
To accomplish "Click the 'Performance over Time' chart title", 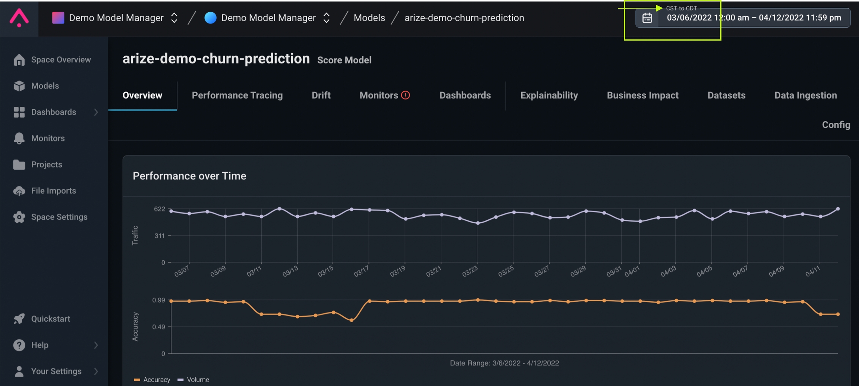I will tap(189, 176).
